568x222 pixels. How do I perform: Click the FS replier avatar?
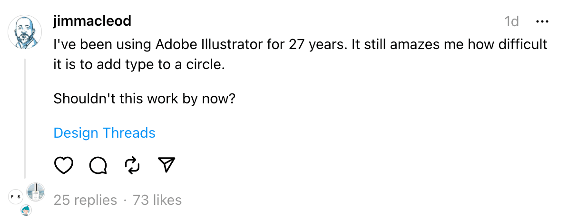pos(16,197)
